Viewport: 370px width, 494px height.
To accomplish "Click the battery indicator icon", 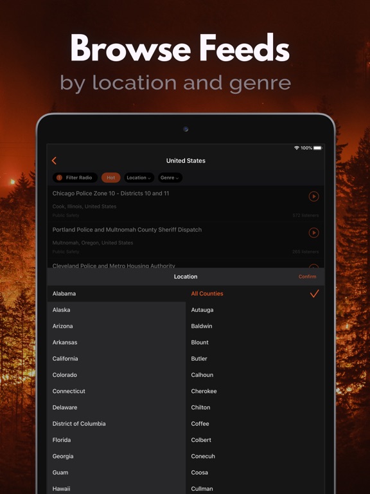I will click(x=317, y=148).
